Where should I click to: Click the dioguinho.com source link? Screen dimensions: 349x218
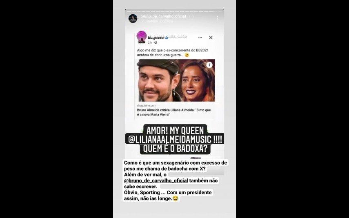(147, 106)
